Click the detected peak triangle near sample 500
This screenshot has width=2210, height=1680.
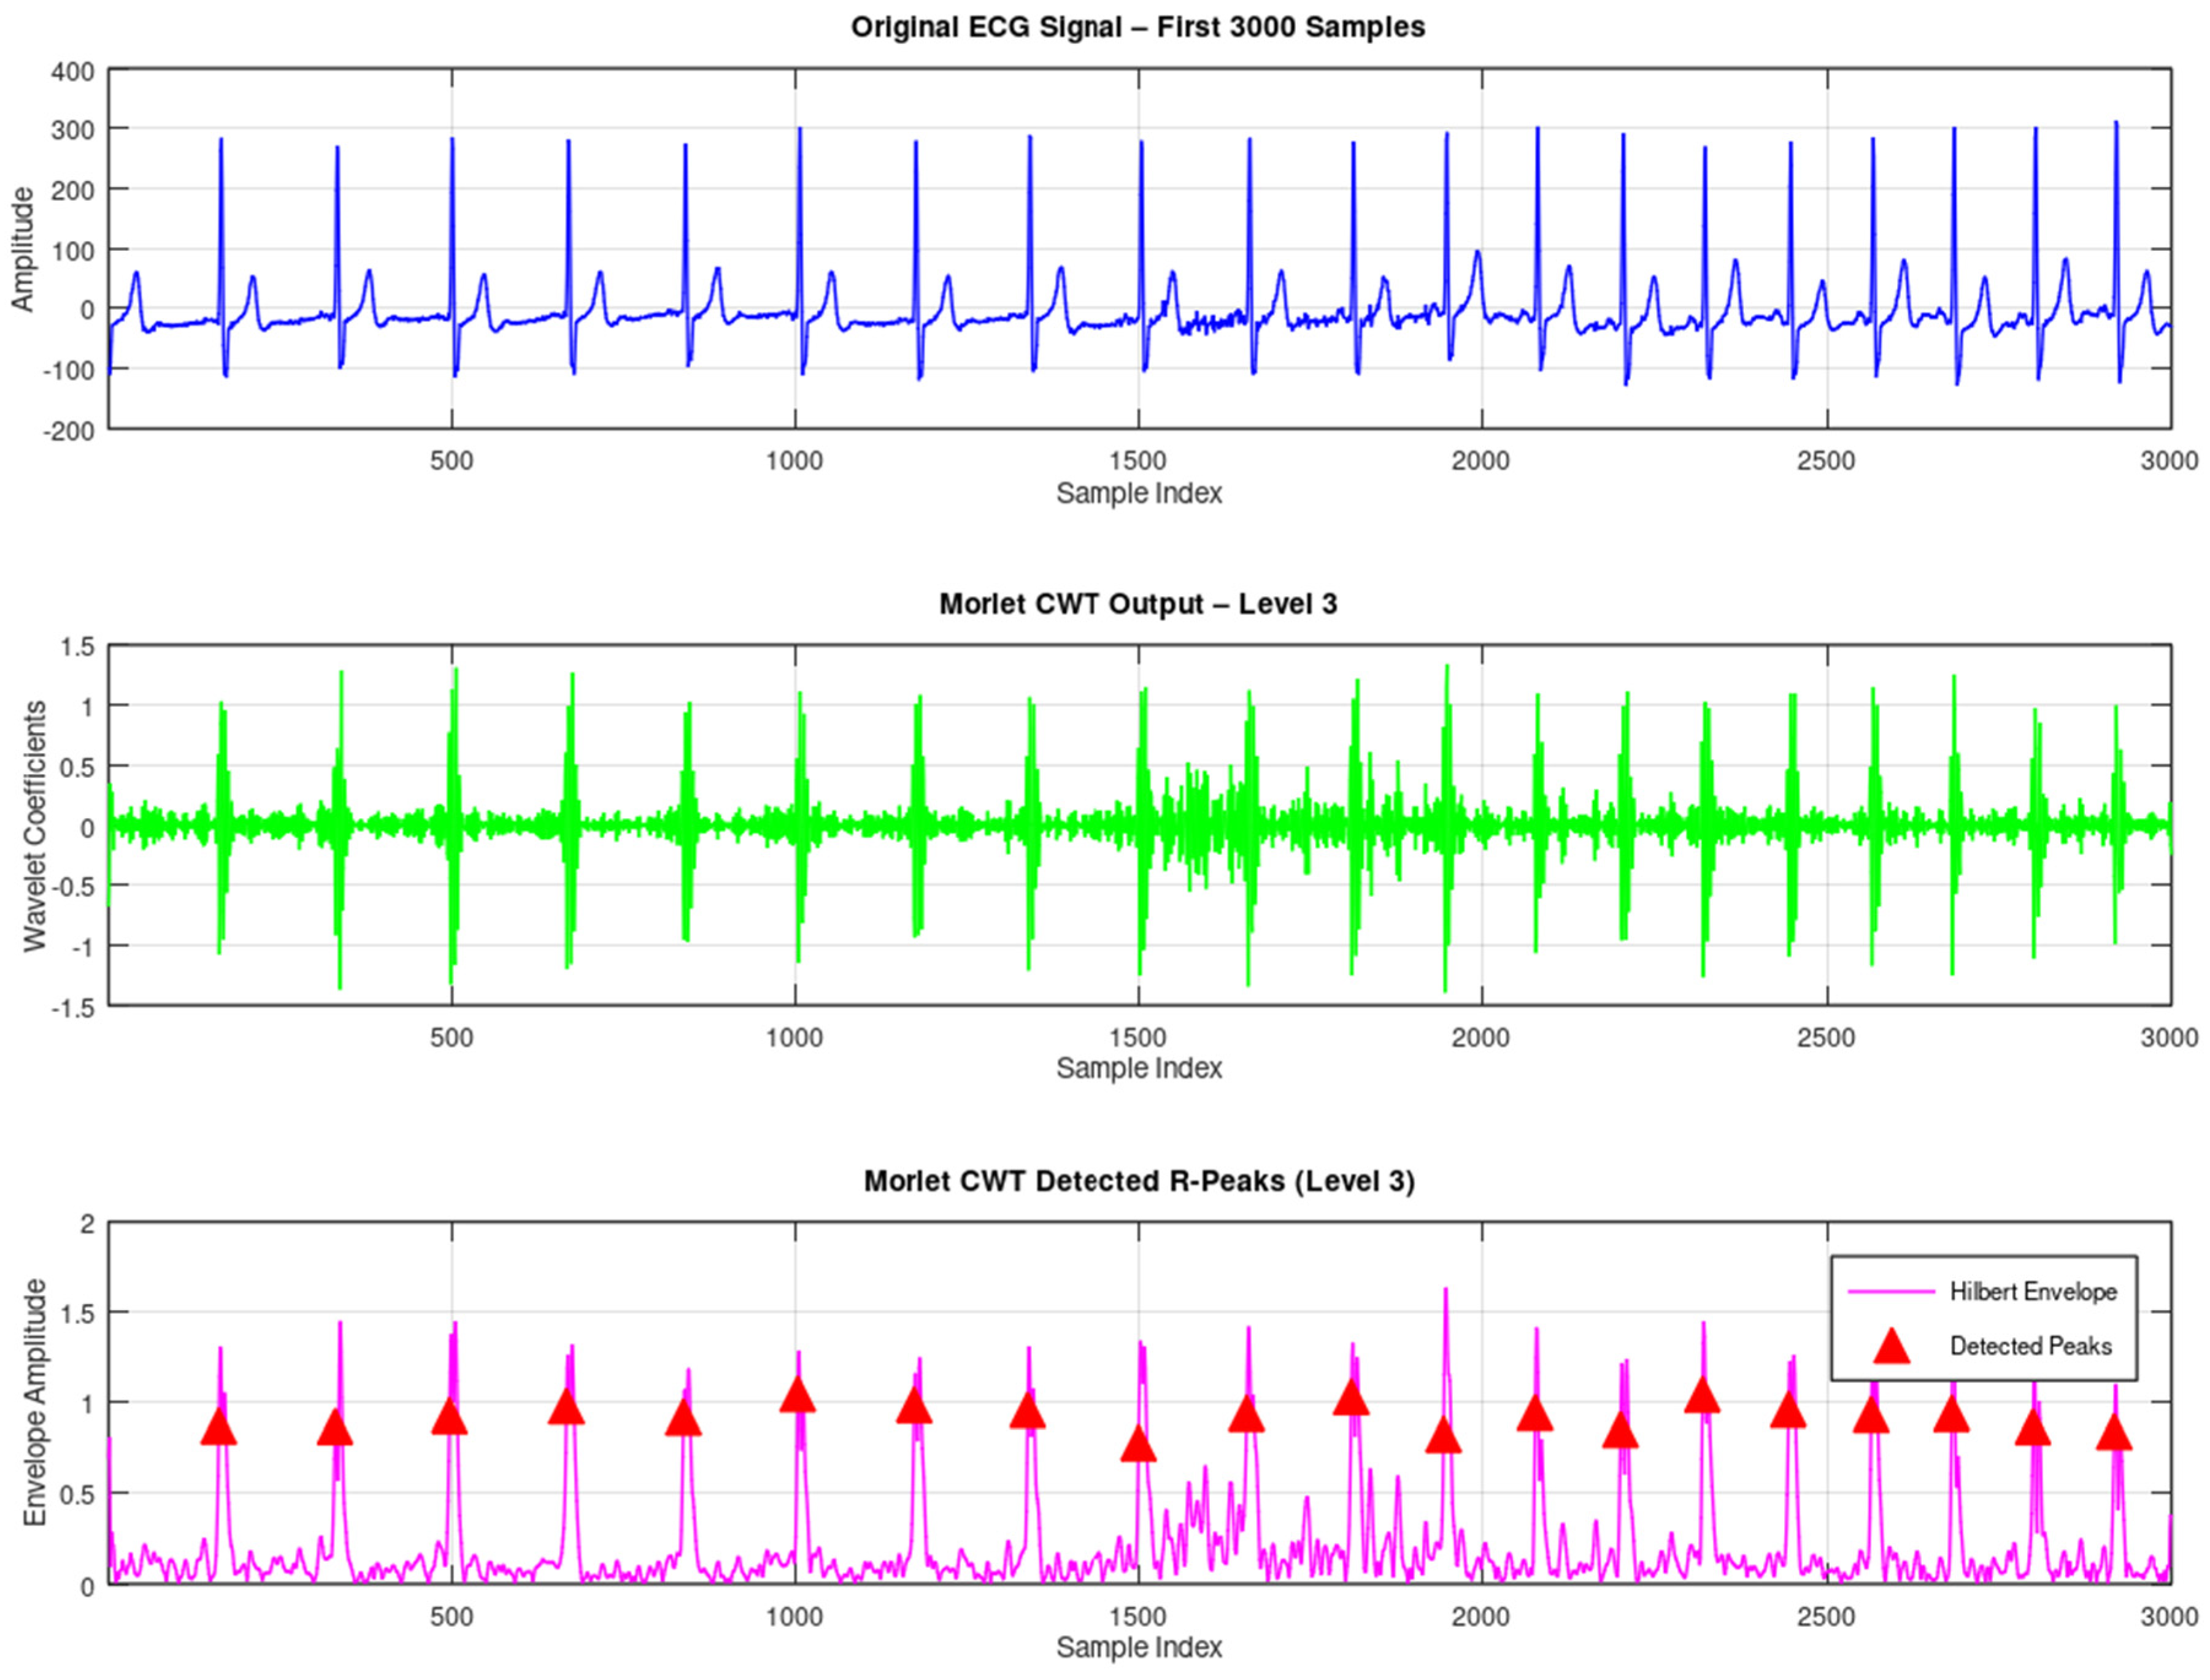coord(450,1417)
